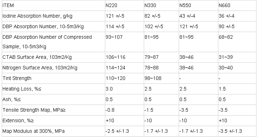Click the Map Modulus at 300% label
The height and width of the screenshot is (137, 260).
34,131
